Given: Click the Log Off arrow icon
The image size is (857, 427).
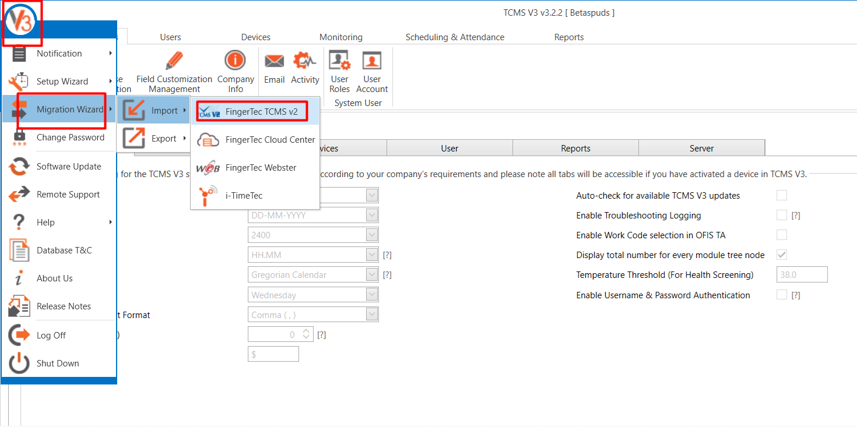Looking at the screenshot, I should (x=19, y=336).
